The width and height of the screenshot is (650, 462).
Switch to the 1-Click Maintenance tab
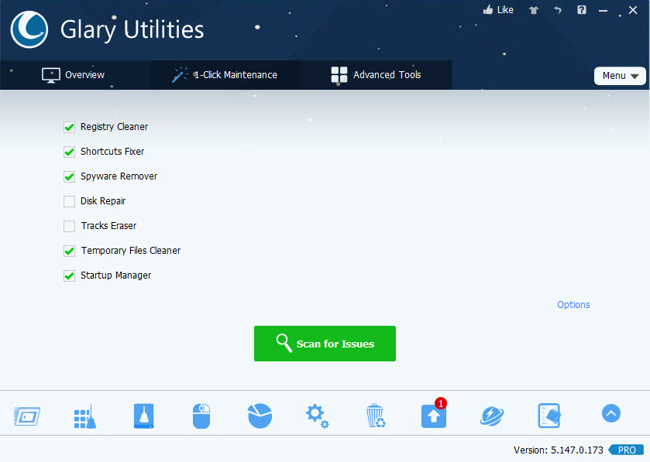tap(225, 75)
